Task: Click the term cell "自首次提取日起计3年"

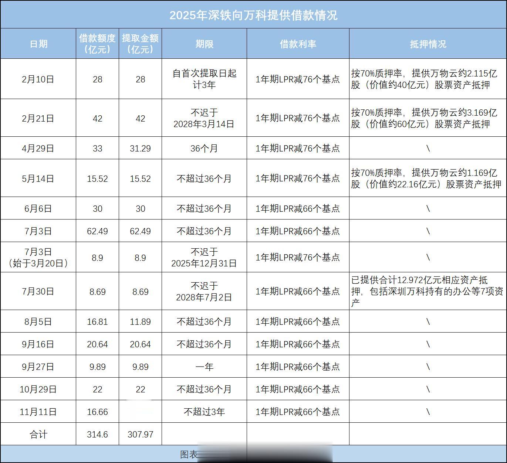Action: [204, 79]
